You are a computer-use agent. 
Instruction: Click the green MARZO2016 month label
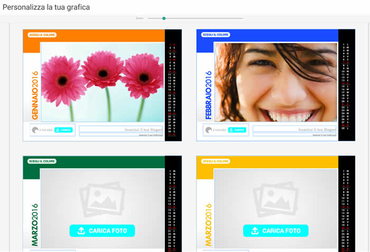[35, 225]
